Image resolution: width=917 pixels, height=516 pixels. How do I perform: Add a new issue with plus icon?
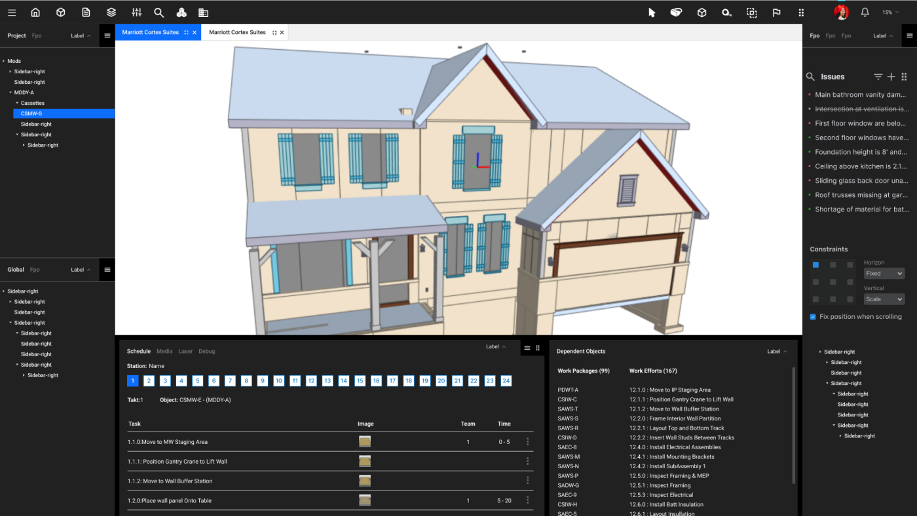pos(891,77)
